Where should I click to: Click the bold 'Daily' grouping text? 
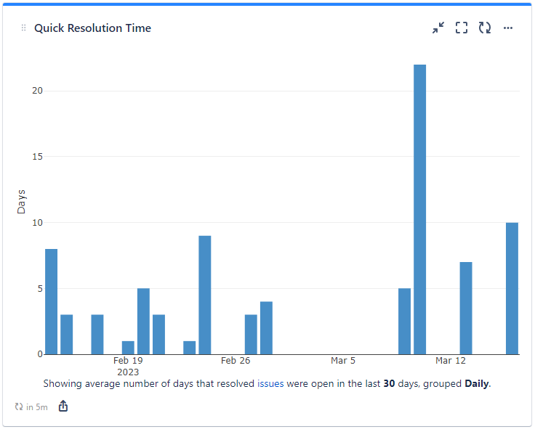[477, 383]
